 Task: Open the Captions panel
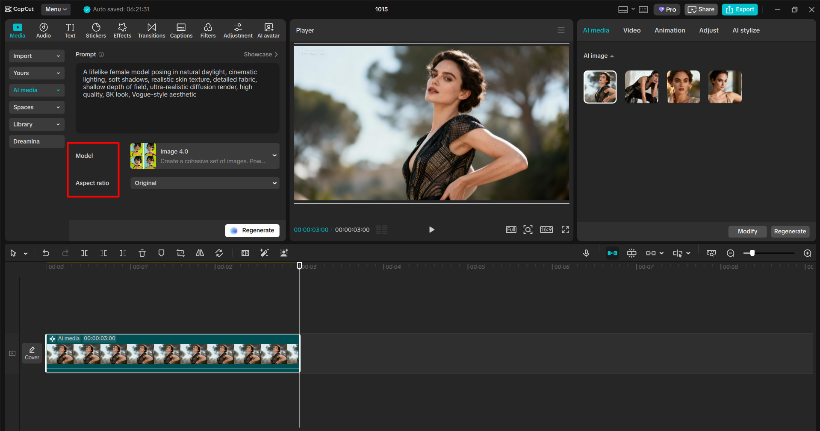coord(181,30)
